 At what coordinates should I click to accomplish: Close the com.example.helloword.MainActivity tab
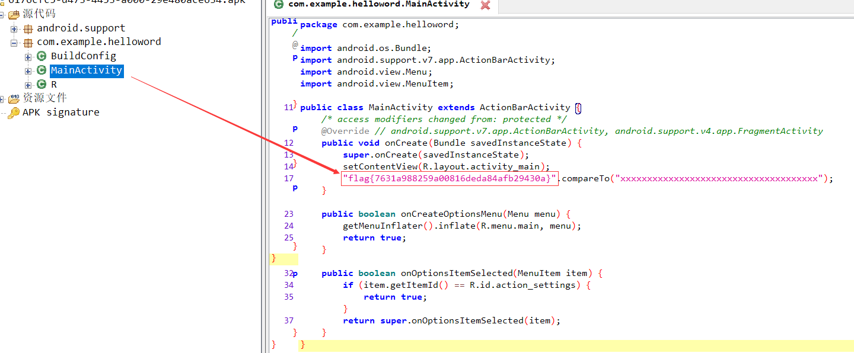click(x=485, y=5)
